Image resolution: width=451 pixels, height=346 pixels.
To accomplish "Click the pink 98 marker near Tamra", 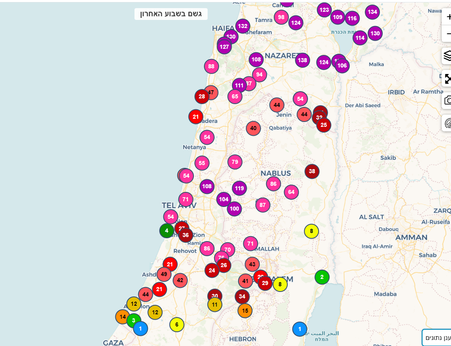I will point(281,17).
